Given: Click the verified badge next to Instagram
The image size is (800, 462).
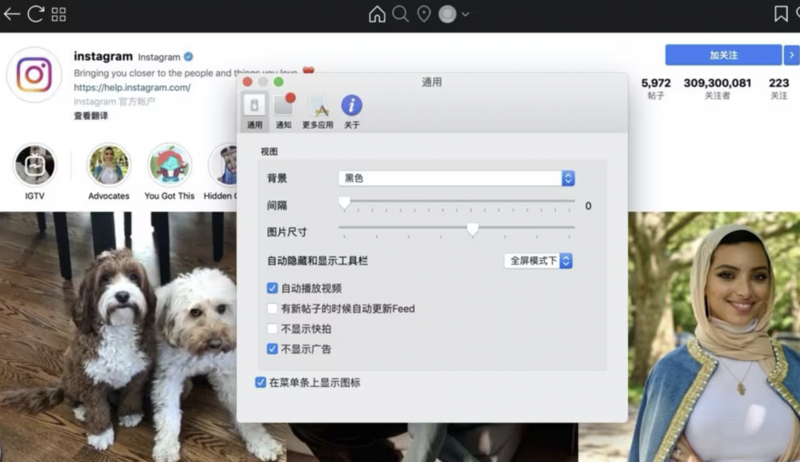Looking at the screenshot, I should [188, 57].
